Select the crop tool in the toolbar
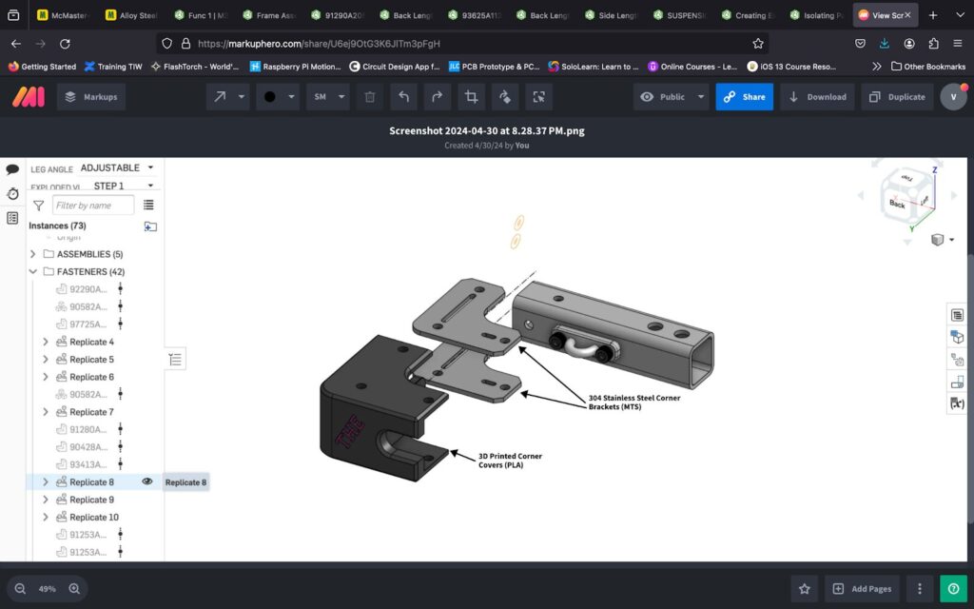 [470, 97]
